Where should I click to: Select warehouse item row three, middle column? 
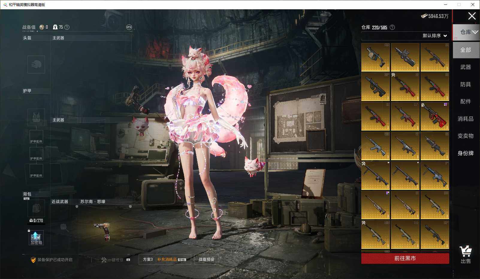point(405,116)
